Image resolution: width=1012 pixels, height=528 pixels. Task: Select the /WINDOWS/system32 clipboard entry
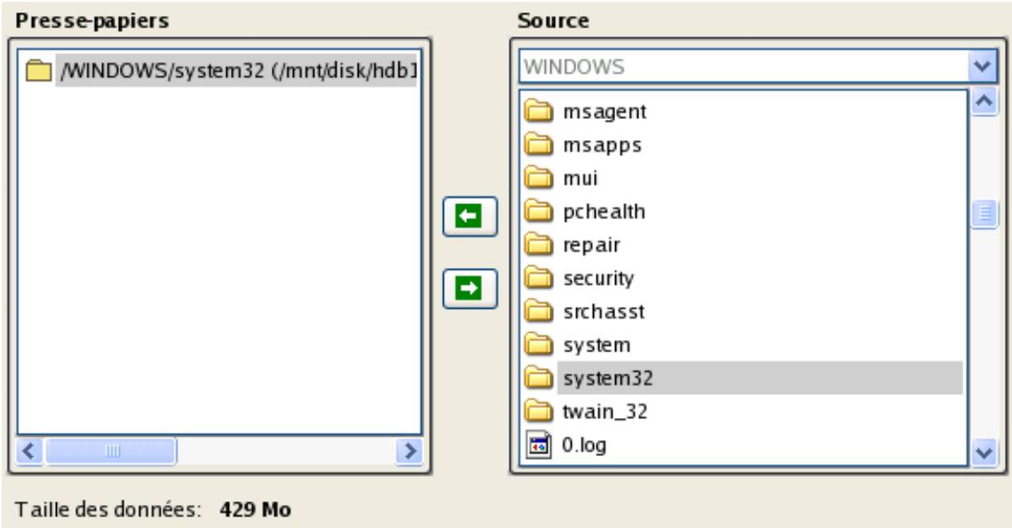click(237, 70)
